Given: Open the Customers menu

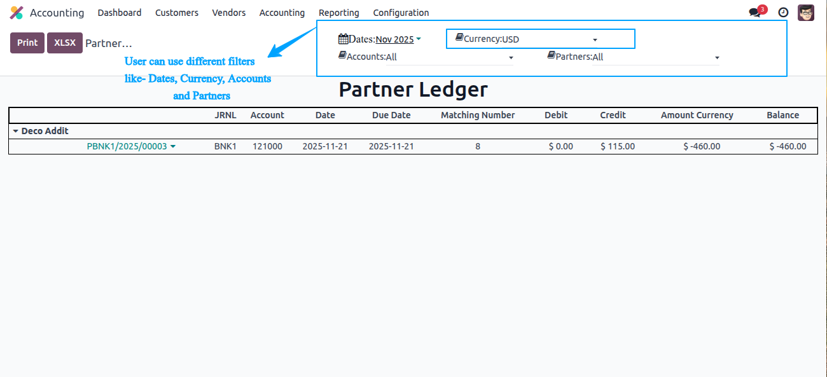Looking at the screenshot, I should tap(177, 13).
